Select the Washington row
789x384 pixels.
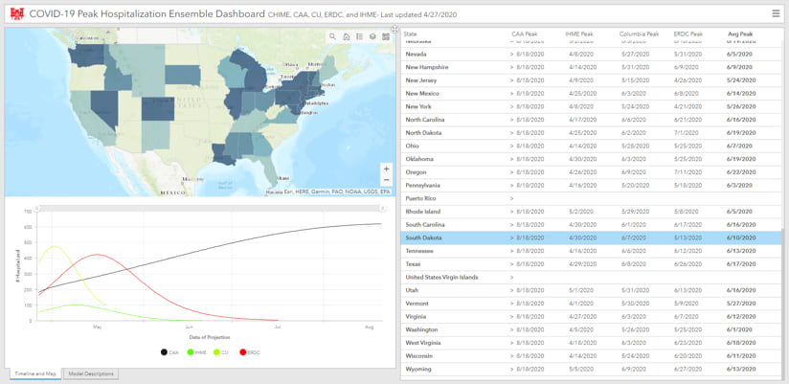coord(591,329)
